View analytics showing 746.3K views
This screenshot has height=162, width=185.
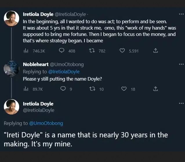point(26,51)
